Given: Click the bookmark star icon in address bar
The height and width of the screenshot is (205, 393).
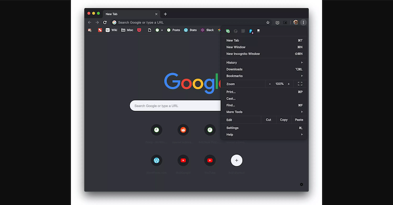Looking at the screenshot, I should 268,23.
